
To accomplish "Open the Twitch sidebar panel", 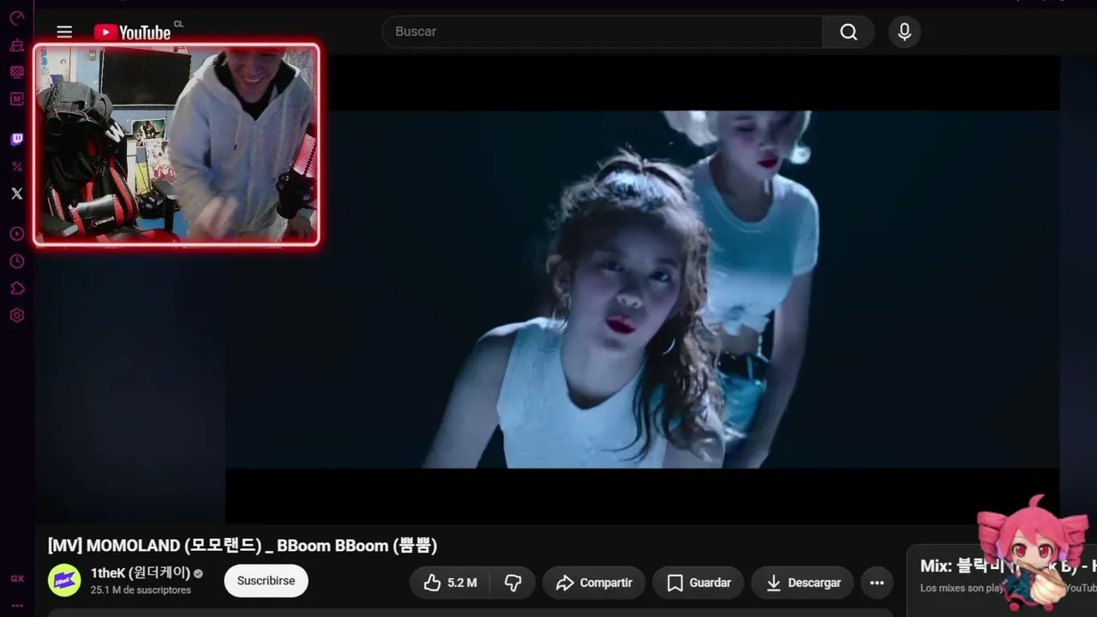I will (x=16, y=139).
